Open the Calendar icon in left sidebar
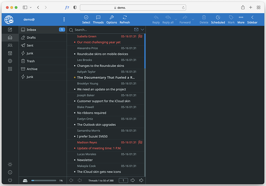Viewport: 266px width, 186px height. 10,53
